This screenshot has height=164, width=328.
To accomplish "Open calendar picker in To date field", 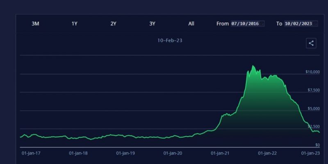I will (316, 24).
